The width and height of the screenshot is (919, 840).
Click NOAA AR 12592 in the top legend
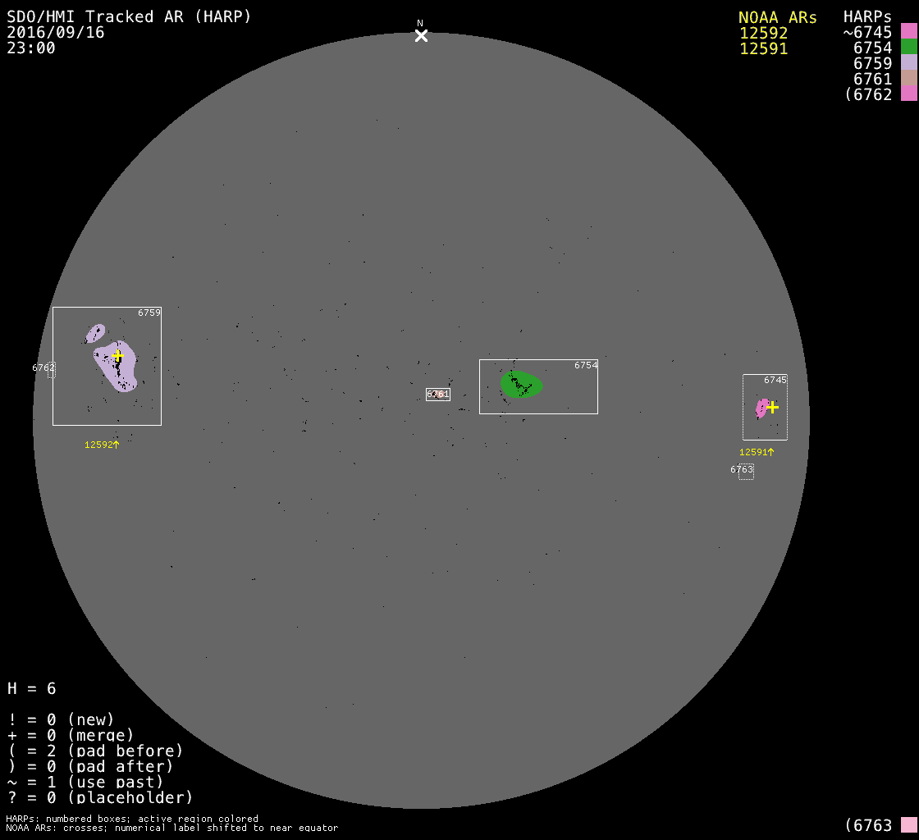[x=763, y=33]
